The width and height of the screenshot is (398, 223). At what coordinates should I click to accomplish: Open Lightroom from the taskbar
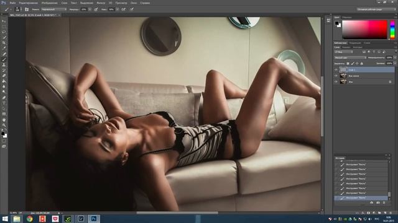(81, 219)
